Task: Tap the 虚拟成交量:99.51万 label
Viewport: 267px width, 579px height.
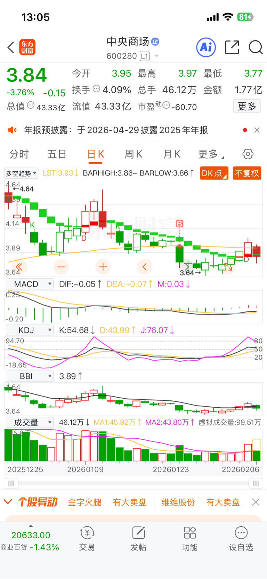Action: pyautogui.click(x=229, y=422)
